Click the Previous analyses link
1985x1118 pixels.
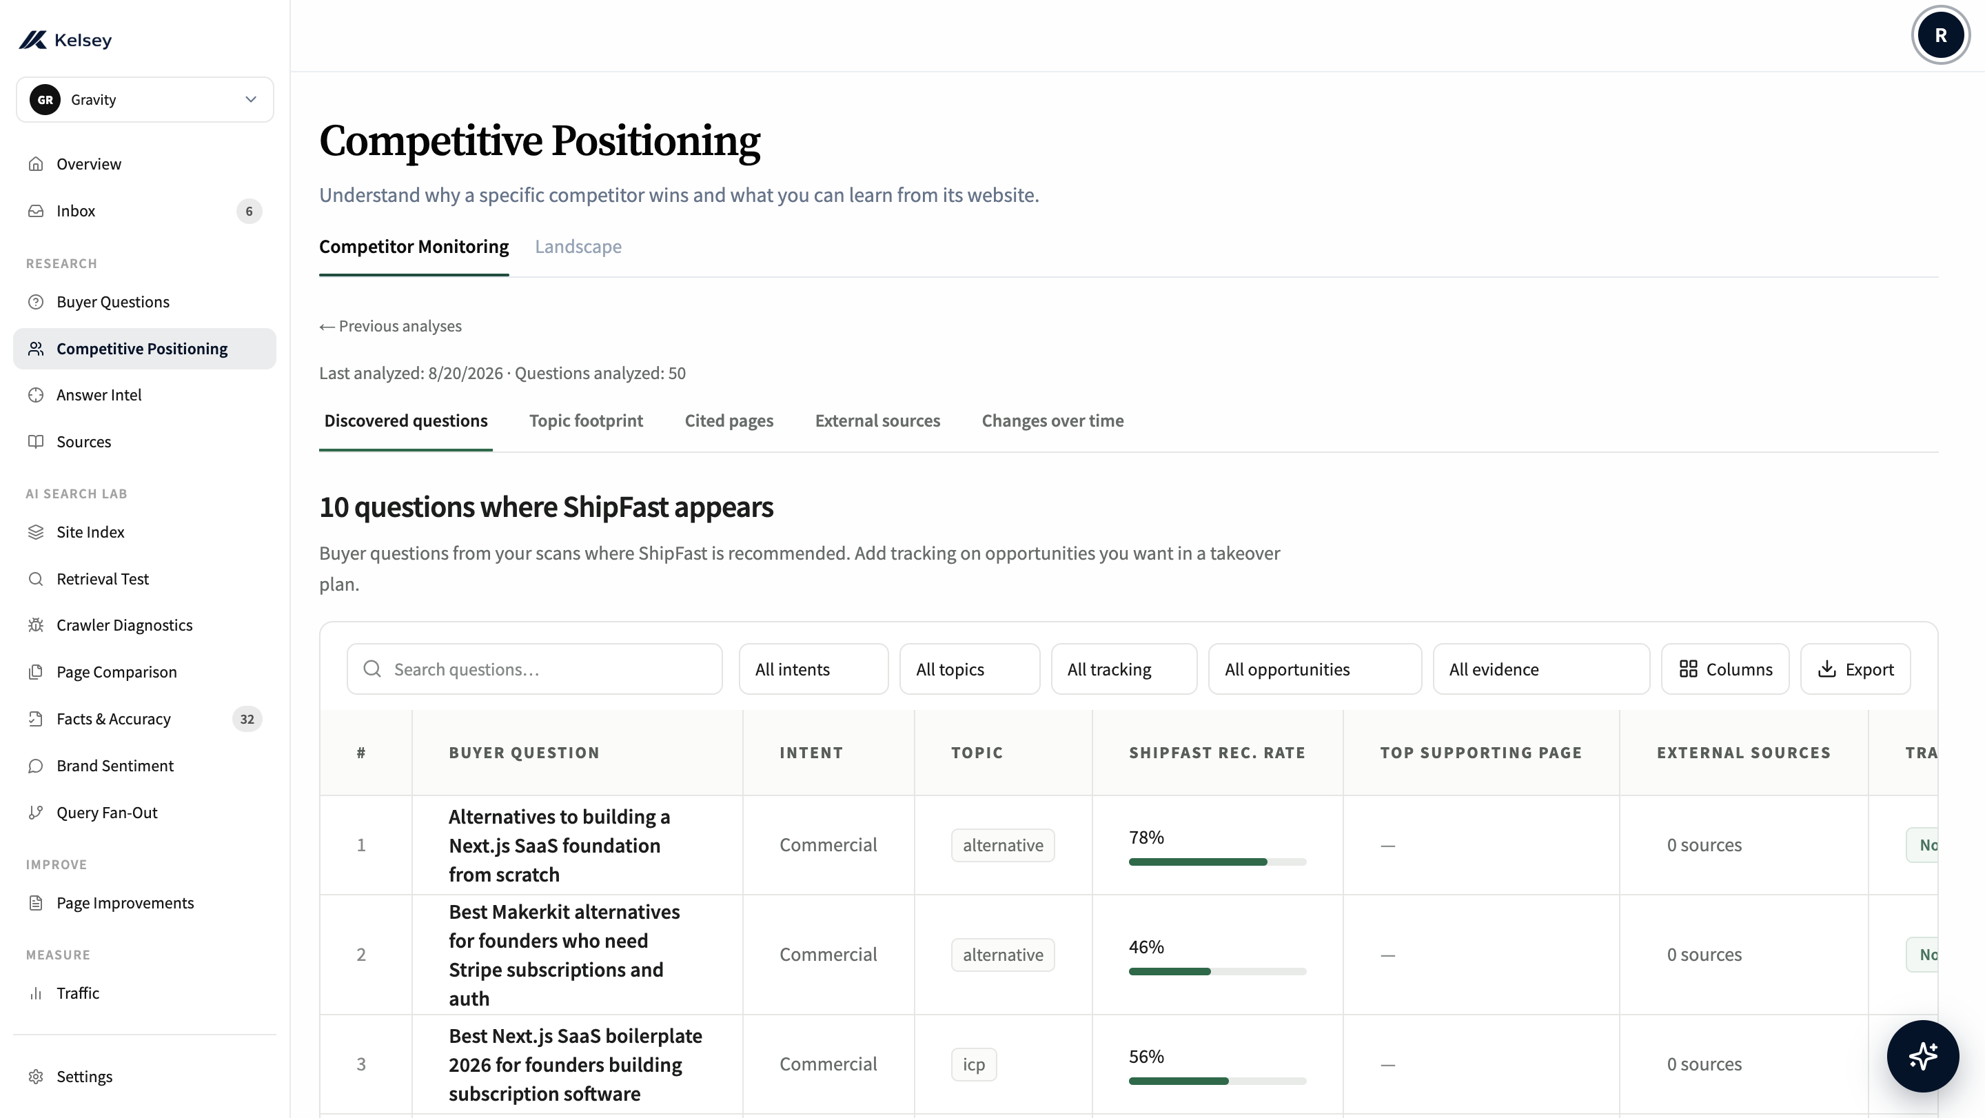point(391,327)
